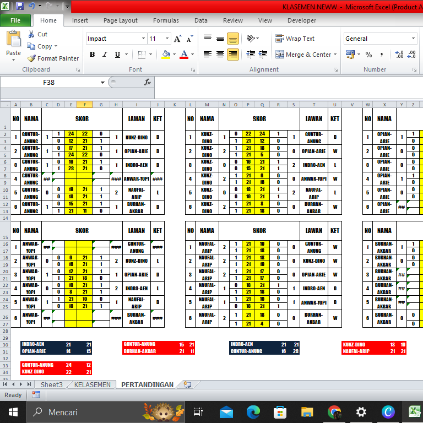Toggle Italic formatting
The height and width of the screenshot is (423, 423).
click(105, 55)
